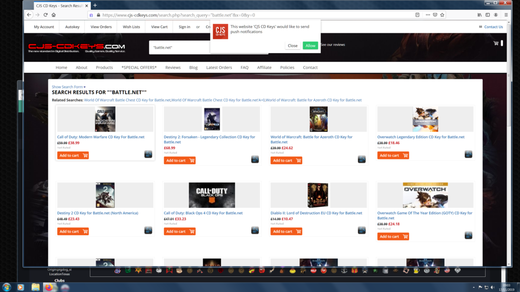This screenshot has width=520, height=292.
Task: Add Overwatch Legendary Edition to cart
Action: coord(393,155)
